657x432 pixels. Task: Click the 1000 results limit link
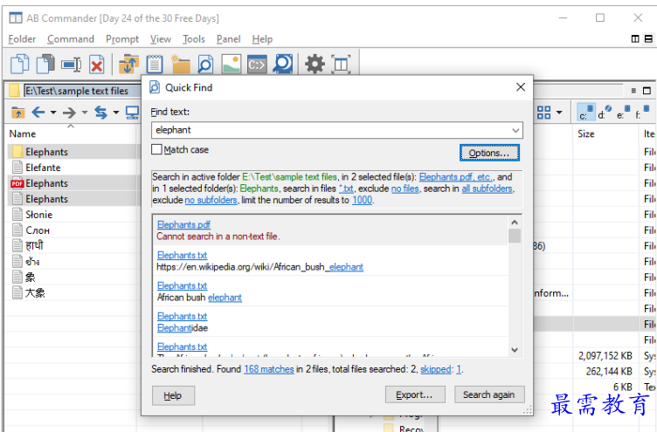click(362, 200)
